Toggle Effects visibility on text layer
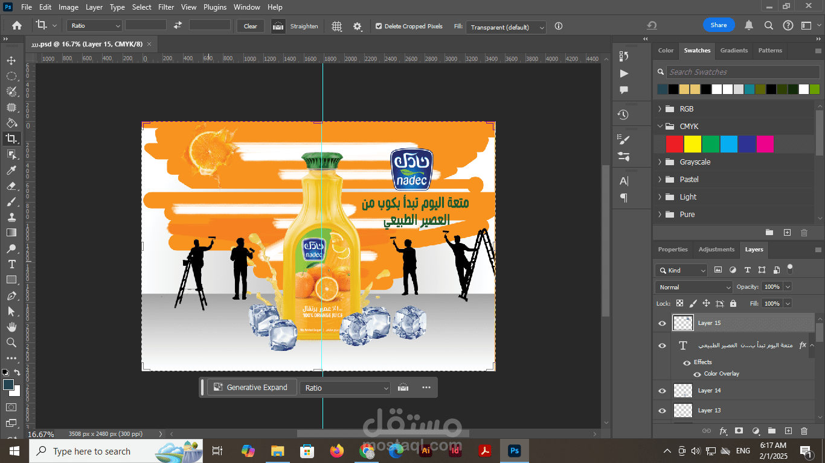The width and height of the screenshot is (825, 463). [x=687, y=363]
